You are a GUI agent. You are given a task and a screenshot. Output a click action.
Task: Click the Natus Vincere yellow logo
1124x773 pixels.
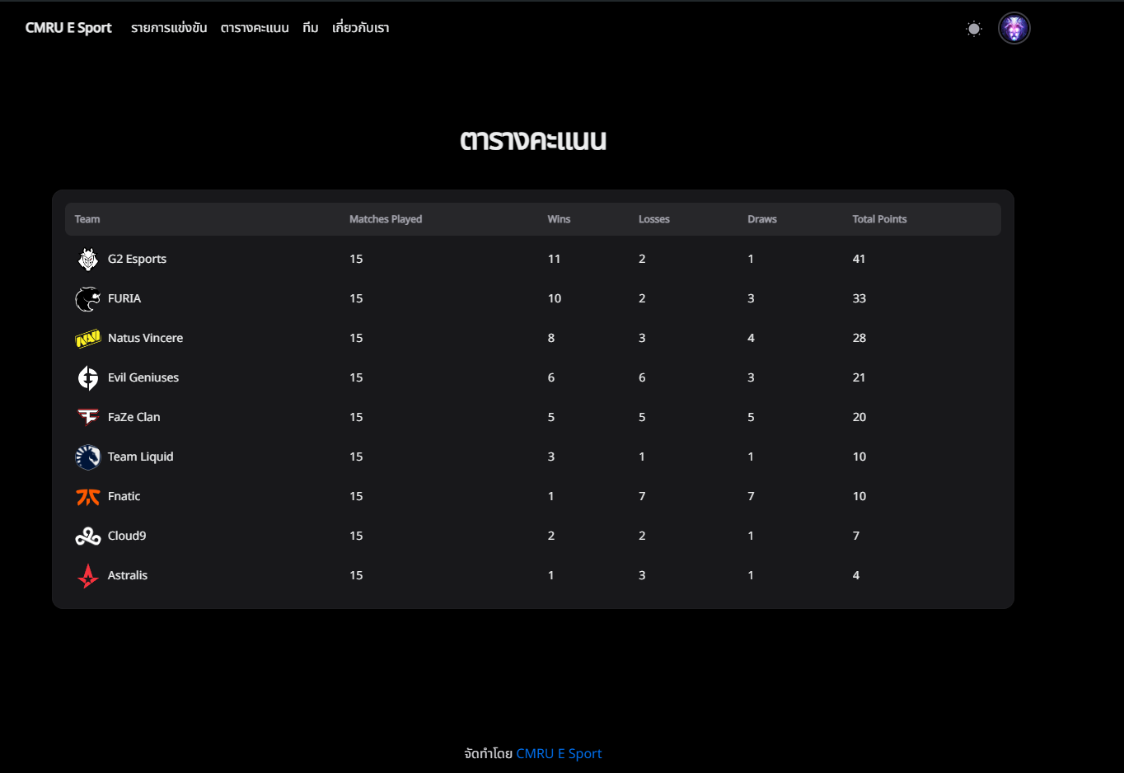[88, 338]
